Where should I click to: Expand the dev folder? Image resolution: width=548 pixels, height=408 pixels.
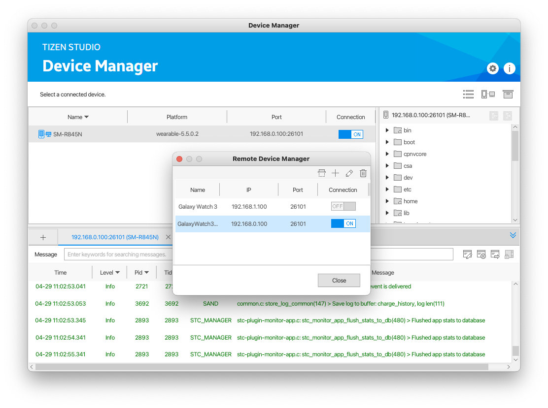point(387,177)
